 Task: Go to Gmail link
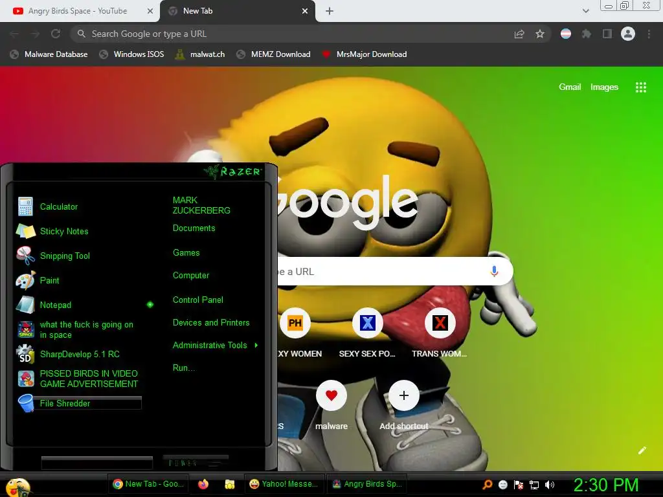(x=570, y=87)
